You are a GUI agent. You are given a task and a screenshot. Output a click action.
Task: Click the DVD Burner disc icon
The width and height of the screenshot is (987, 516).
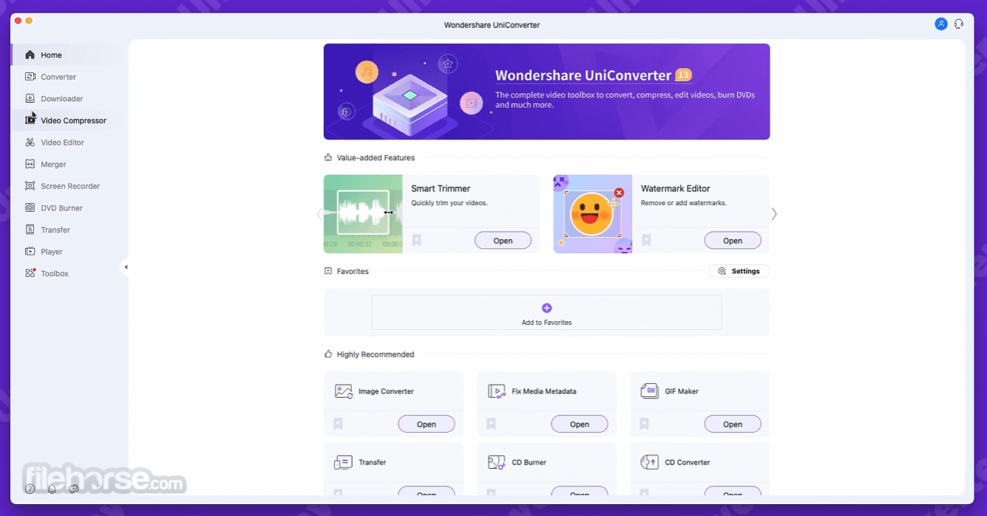coord(30,208)
